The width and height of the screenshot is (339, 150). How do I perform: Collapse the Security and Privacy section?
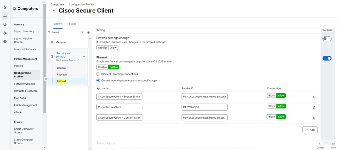84,57
